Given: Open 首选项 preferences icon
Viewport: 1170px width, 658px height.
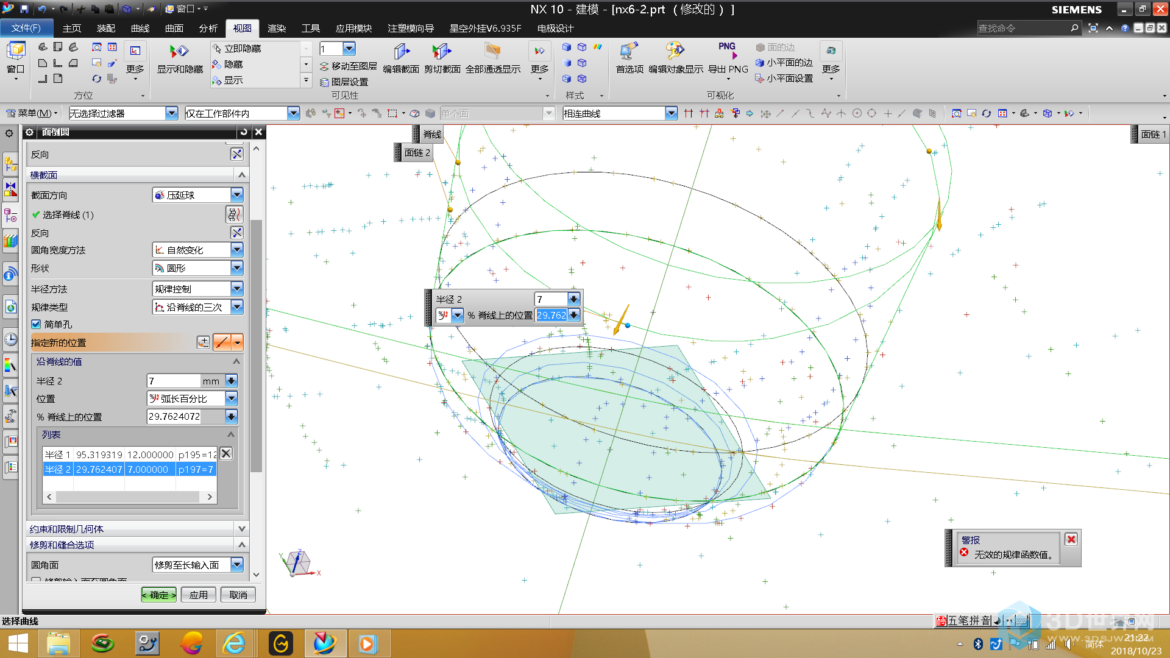Looking at the screenshot, I should click(x=629, y=58).
